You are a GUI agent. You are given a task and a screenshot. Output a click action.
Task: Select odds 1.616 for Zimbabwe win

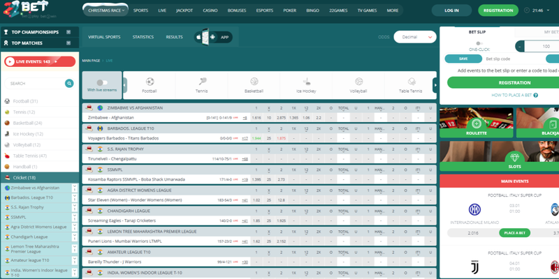[256, 117]
